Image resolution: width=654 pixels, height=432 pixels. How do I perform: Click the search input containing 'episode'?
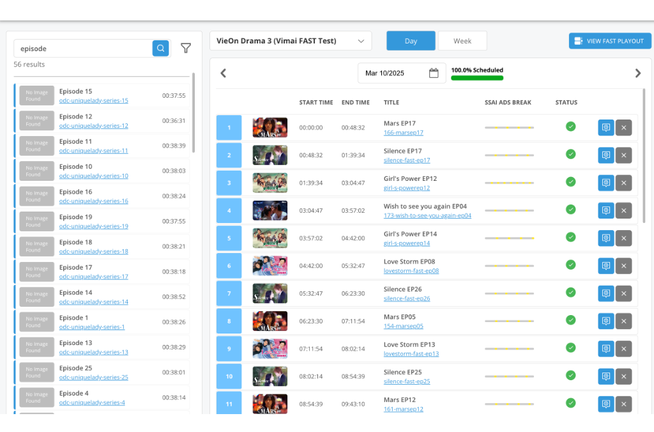pyautogui.click(x=83, y=49)
